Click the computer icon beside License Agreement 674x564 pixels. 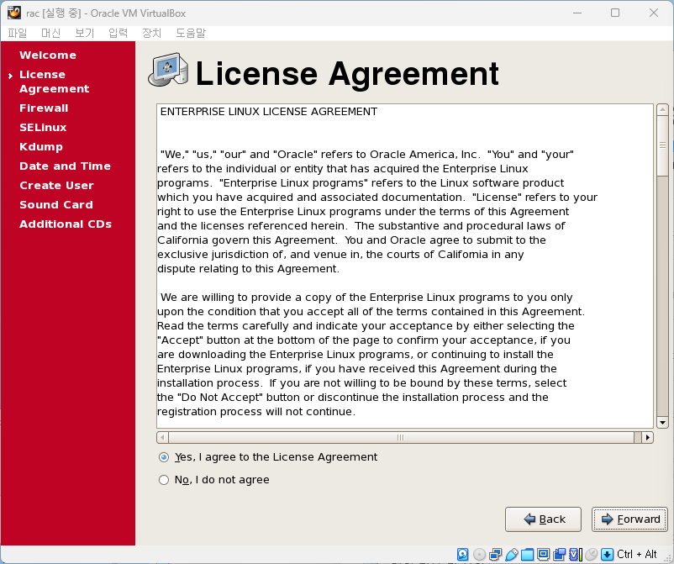point(168,70)
